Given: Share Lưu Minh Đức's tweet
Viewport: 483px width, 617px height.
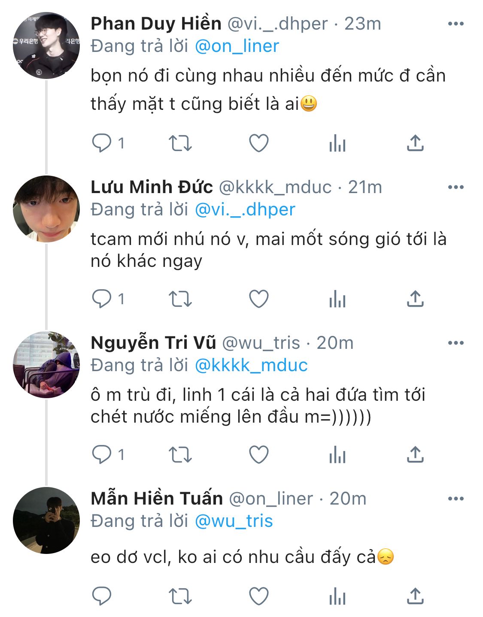Looking at the screenshot, I should [415, 299].
